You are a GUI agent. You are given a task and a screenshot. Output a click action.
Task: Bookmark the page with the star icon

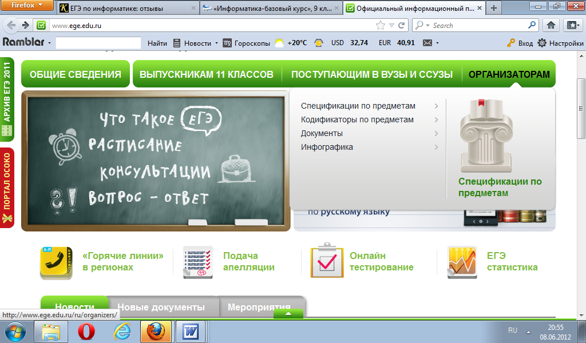381,25
